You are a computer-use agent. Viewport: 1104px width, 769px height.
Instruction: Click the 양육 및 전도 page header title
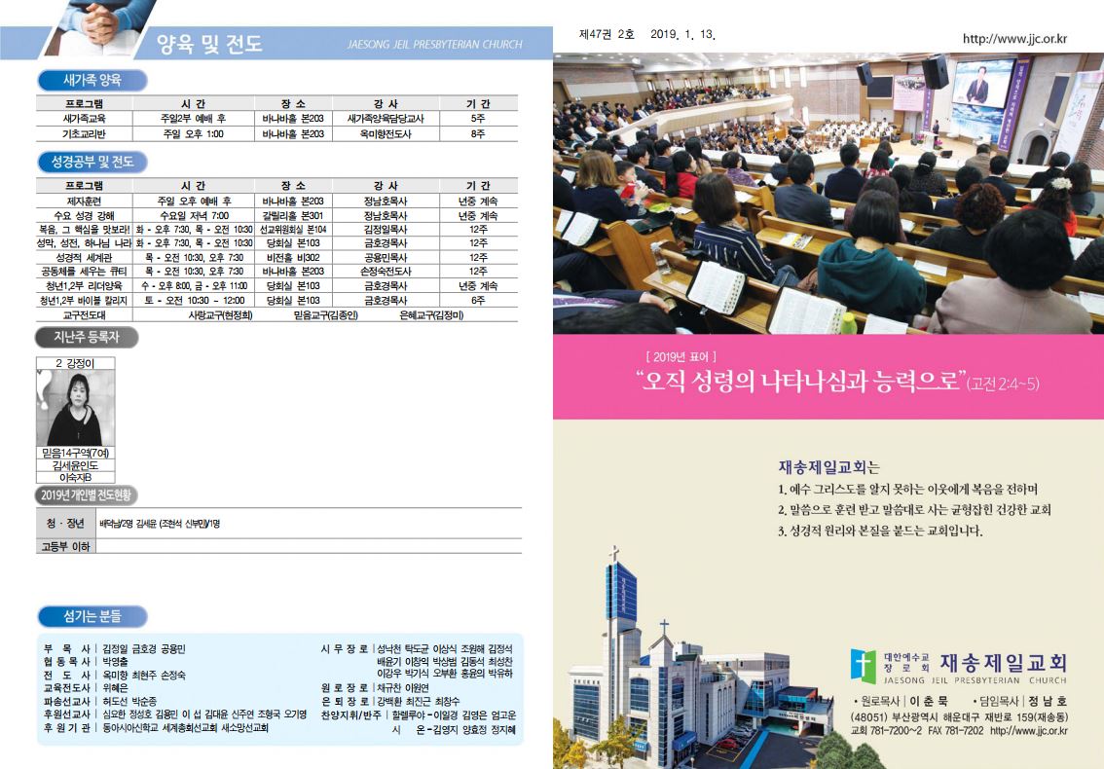[209, 44]
